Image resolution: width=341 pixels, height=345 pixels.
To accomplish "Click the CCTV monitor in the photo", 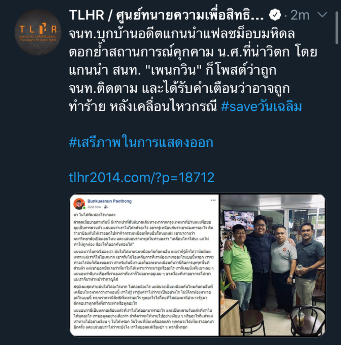I will 239,220.
